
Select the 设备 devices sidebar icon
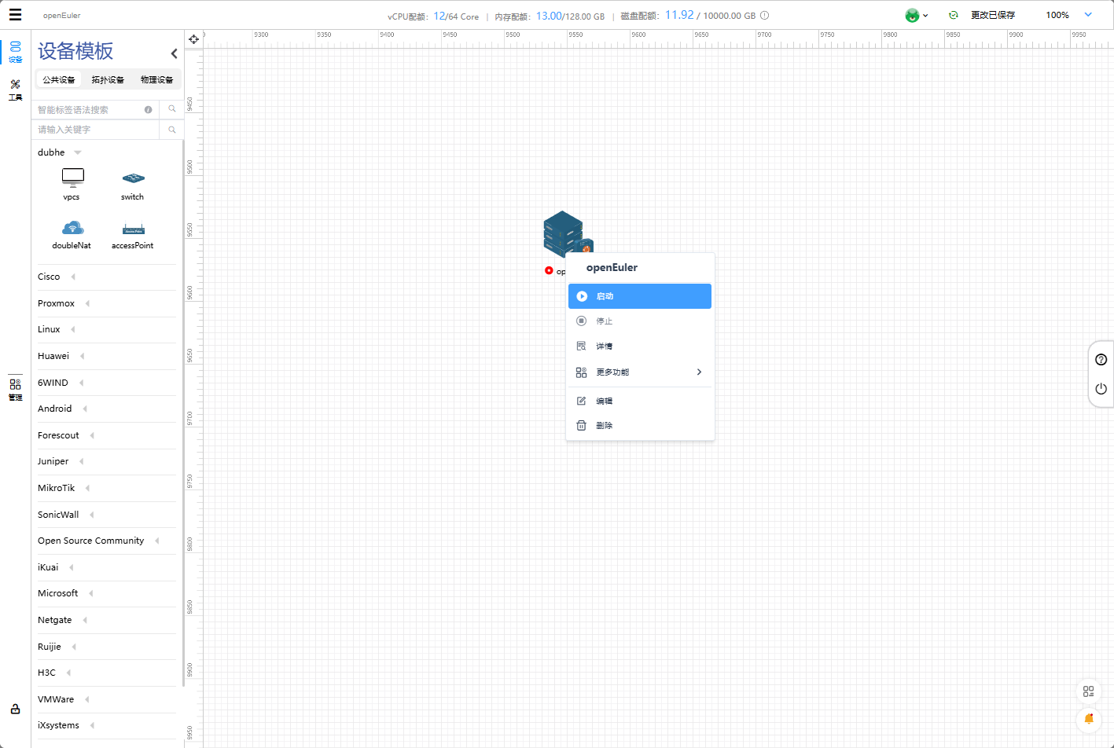15,52
